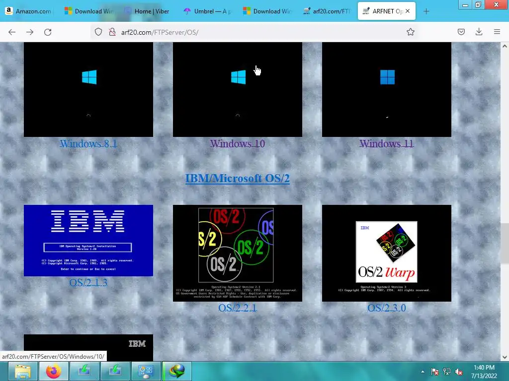Switch to the arf20.com/FTP tab
Screen dimensions: 509x381
(327, 11)
